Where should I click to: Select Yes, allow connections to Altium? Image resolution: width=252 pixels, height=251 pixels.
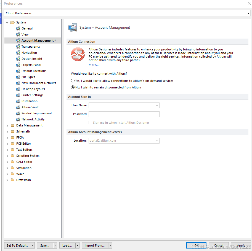73,81
